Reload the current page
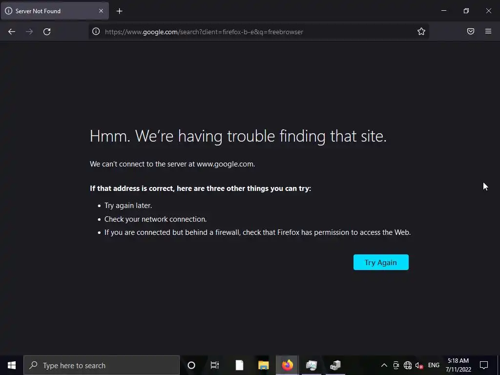This screenshot has height=375, width=500. (47, 32)
